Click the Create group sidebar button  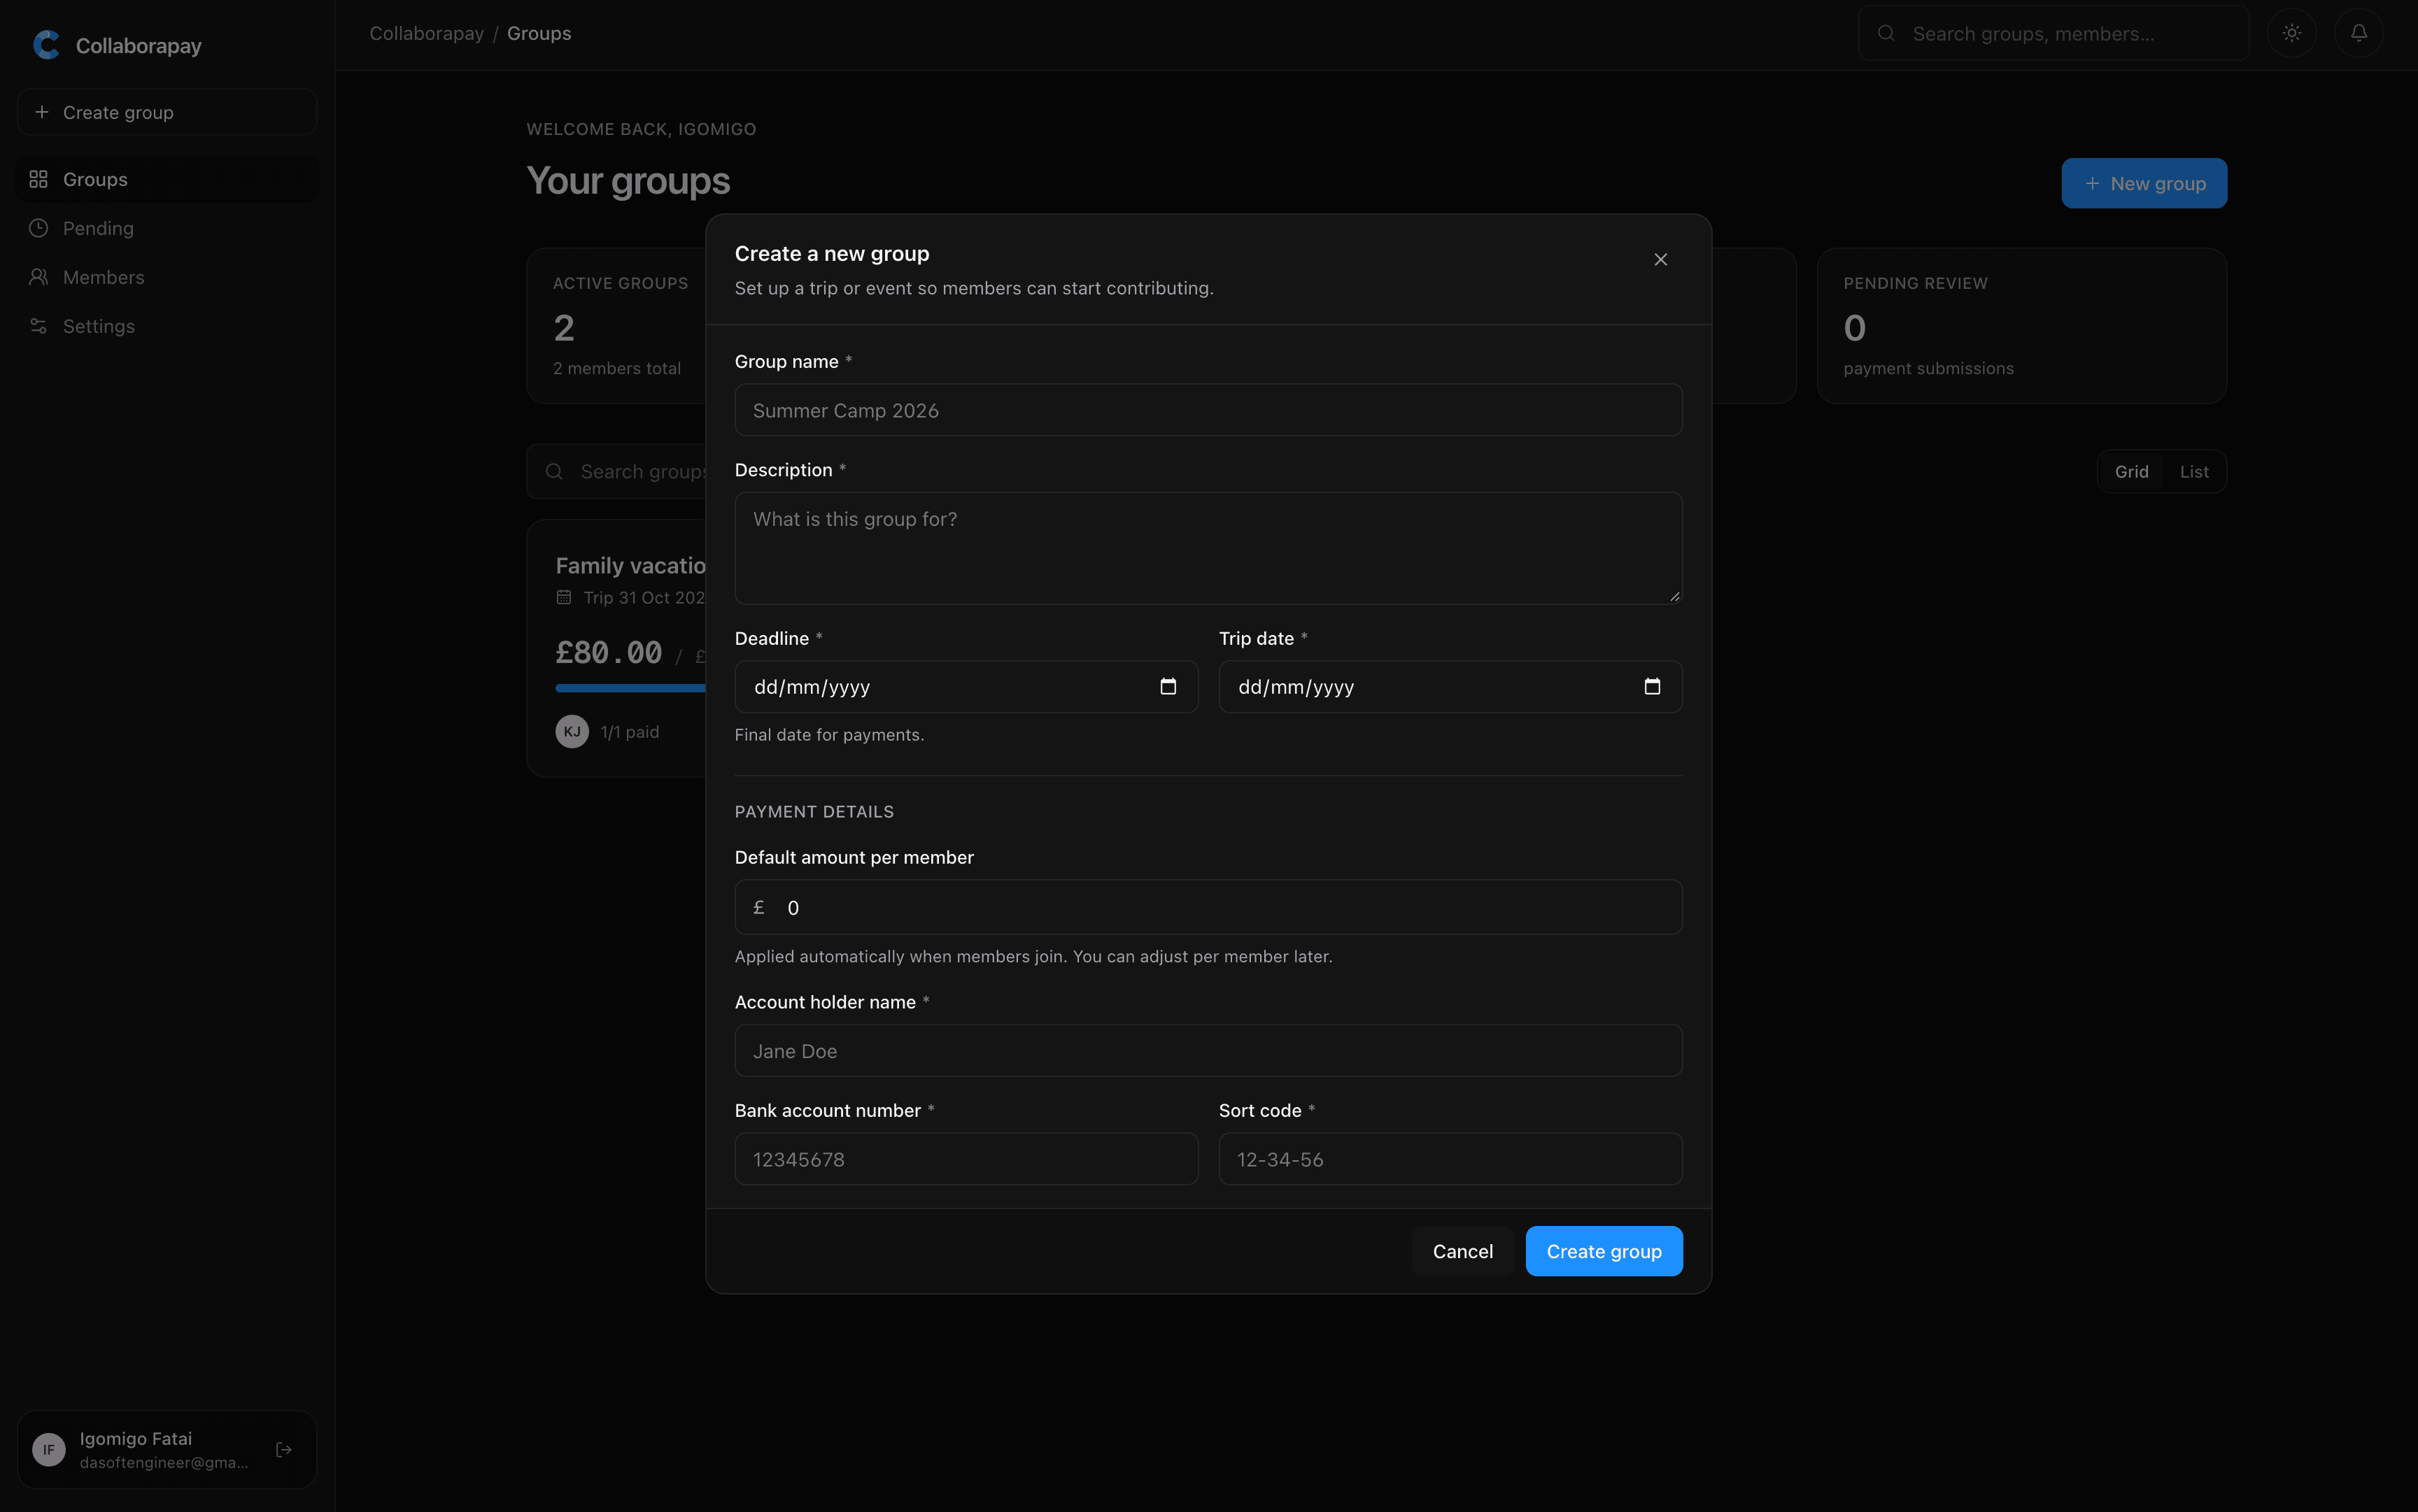tap(167, 112)
